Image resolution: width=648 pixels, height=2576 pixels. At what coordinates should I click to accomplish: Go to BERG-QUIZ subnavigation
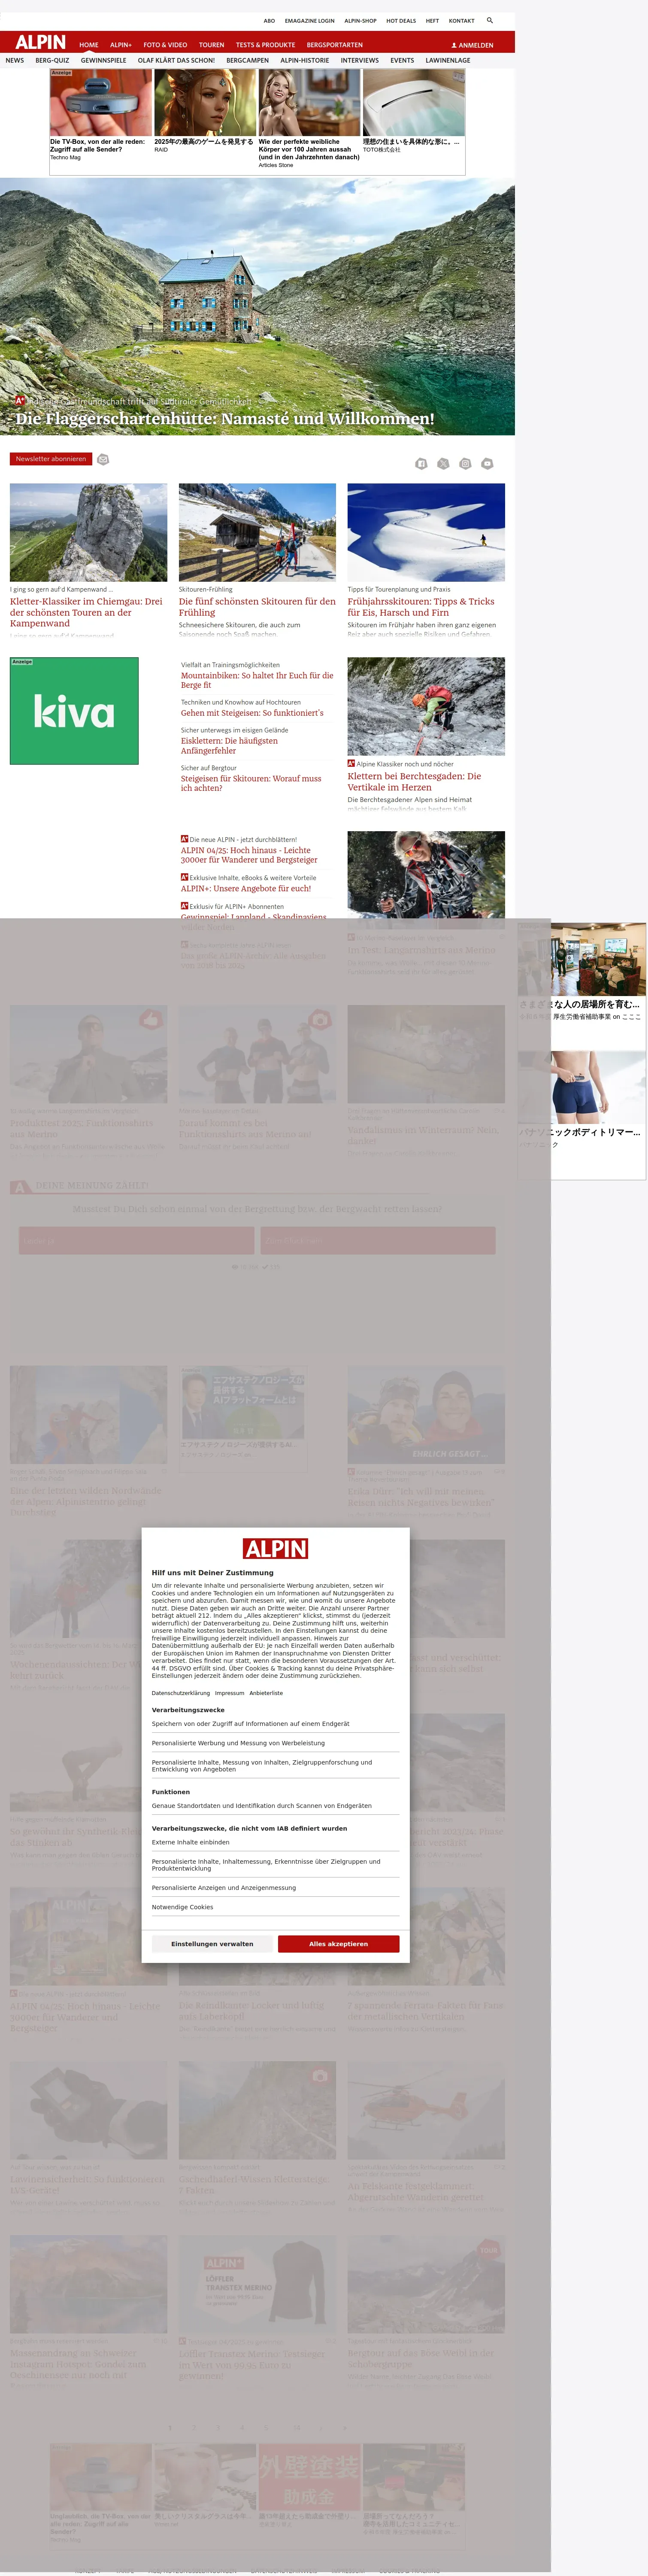point(52,60)
